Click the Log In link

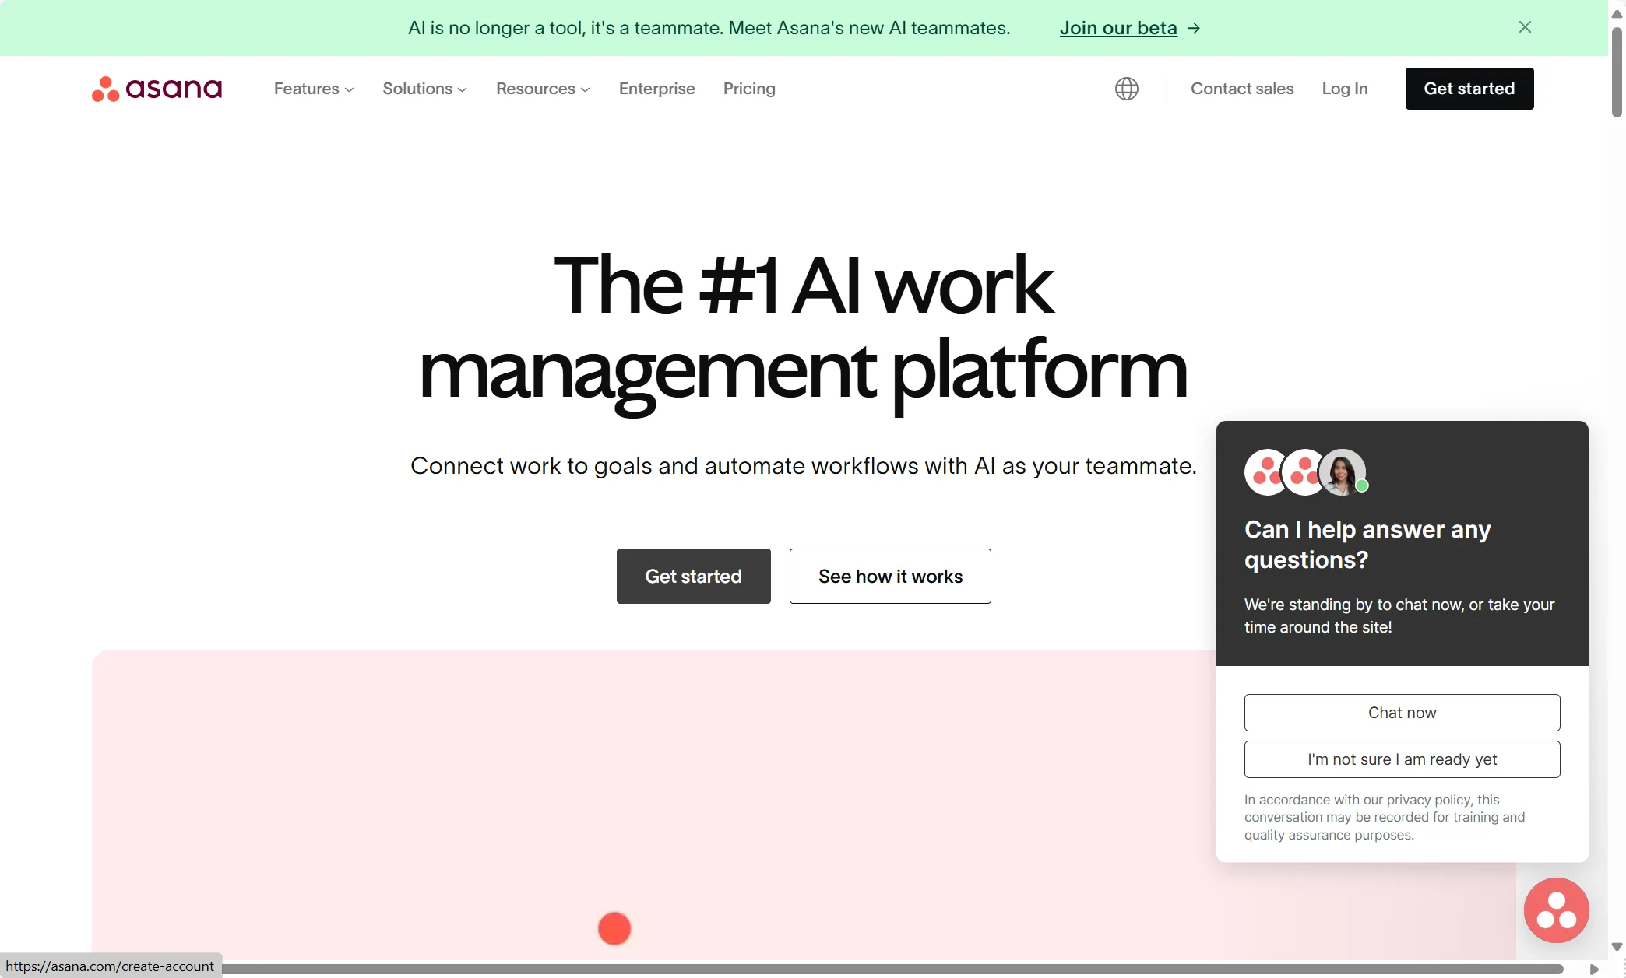1345,88
